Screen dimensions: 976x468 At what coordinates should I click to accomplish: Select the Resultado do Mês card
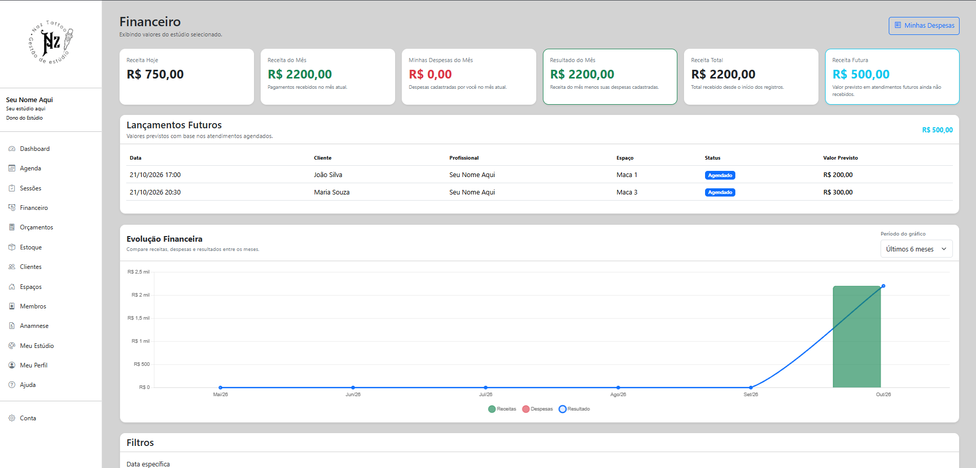click(610, 76)
